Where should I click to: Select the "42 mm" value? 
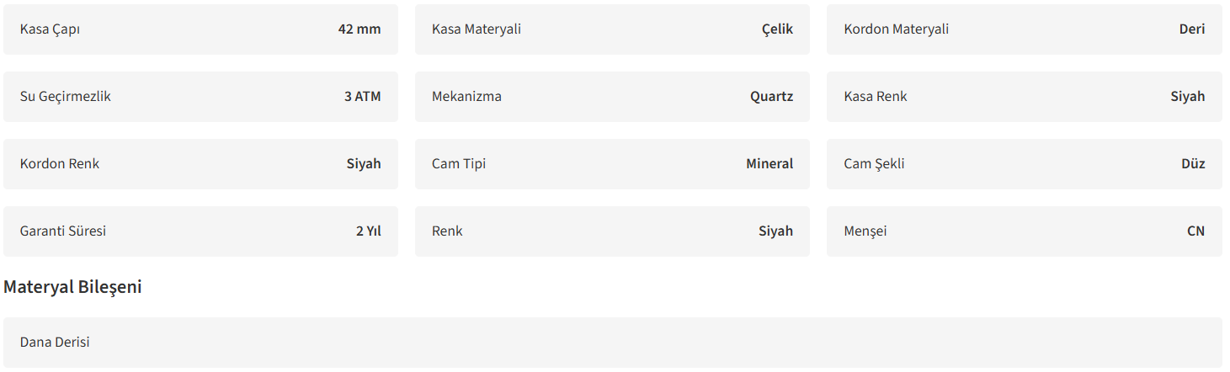point(359,29)
